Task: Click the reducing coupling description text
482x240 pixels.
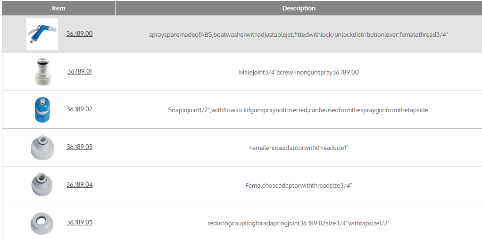Action: coord(299,223)
